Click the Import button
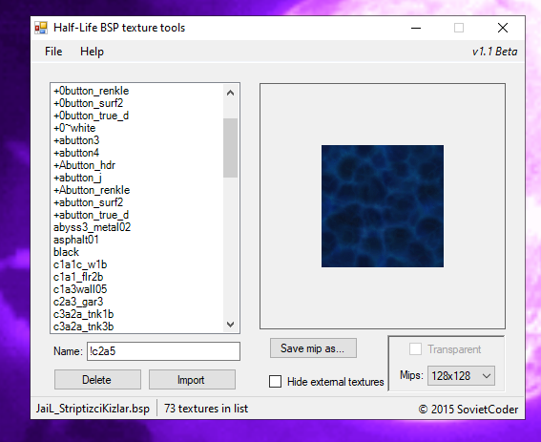Viewport: 541px width, 442px height. point(192,380)
